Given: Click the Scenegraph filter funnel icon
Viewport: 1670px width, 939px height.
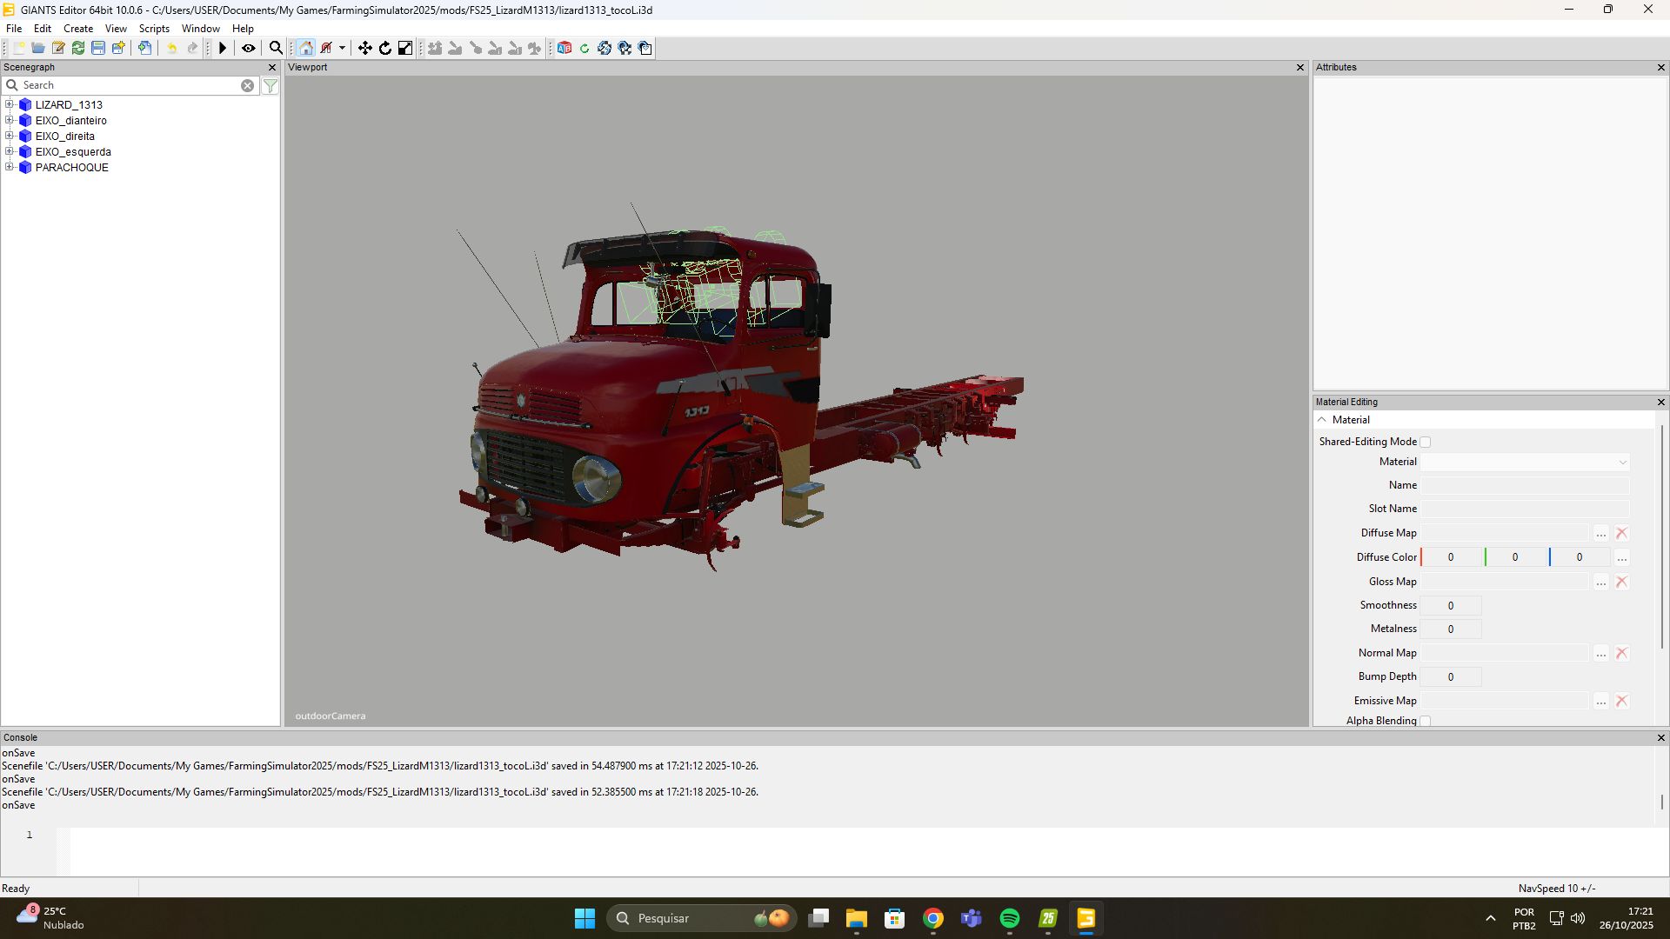Looking at the screenshot, I should point(271,85).
